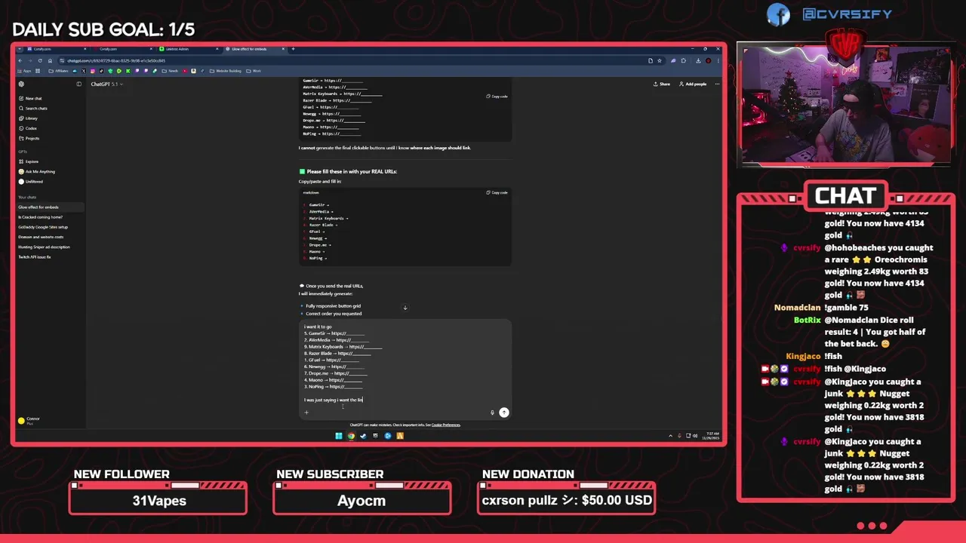The image size is (966, 543).
Task: Share this conversation
Action: tap(661, 84)
